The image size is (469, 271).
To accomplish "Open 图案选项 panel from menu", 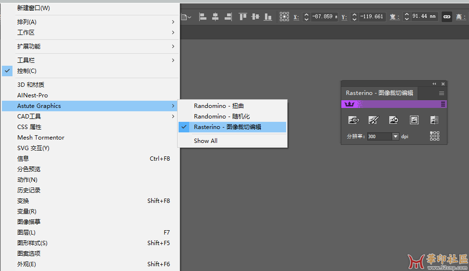I will point(90,253).
